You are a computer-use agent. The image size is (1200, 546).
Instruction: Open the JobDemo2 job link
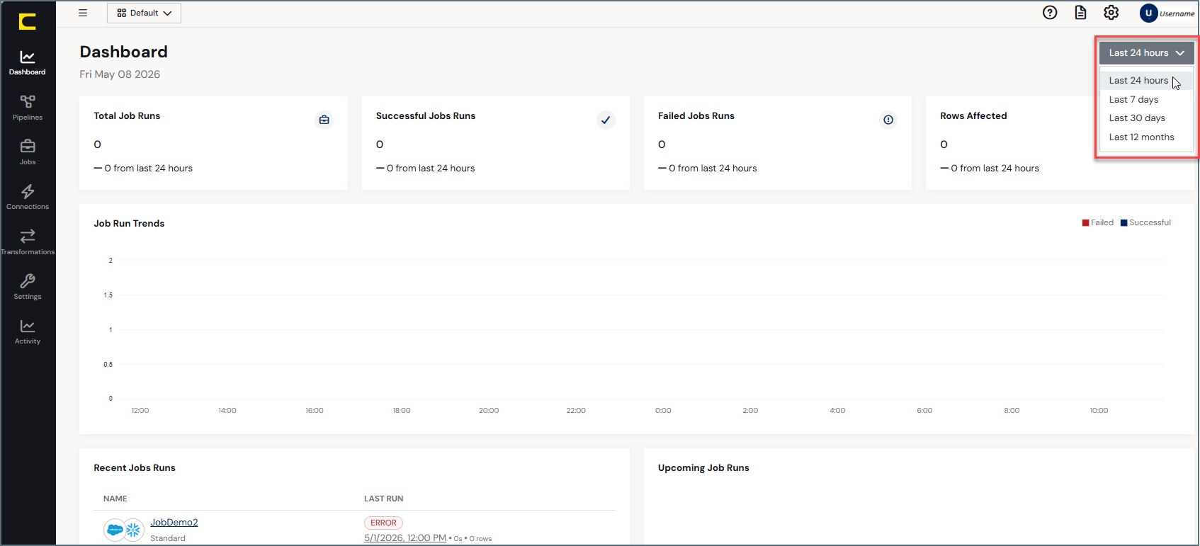point(174,523)
